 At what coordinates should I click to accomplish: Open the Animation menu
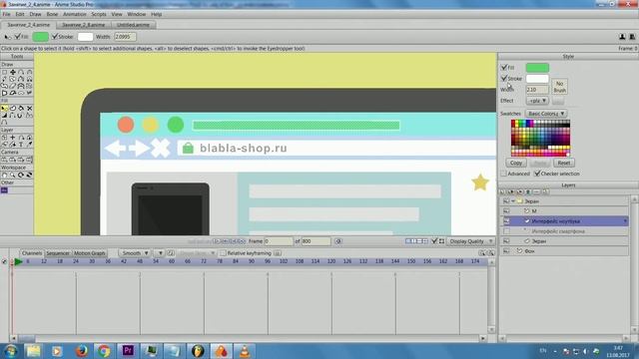75,14
